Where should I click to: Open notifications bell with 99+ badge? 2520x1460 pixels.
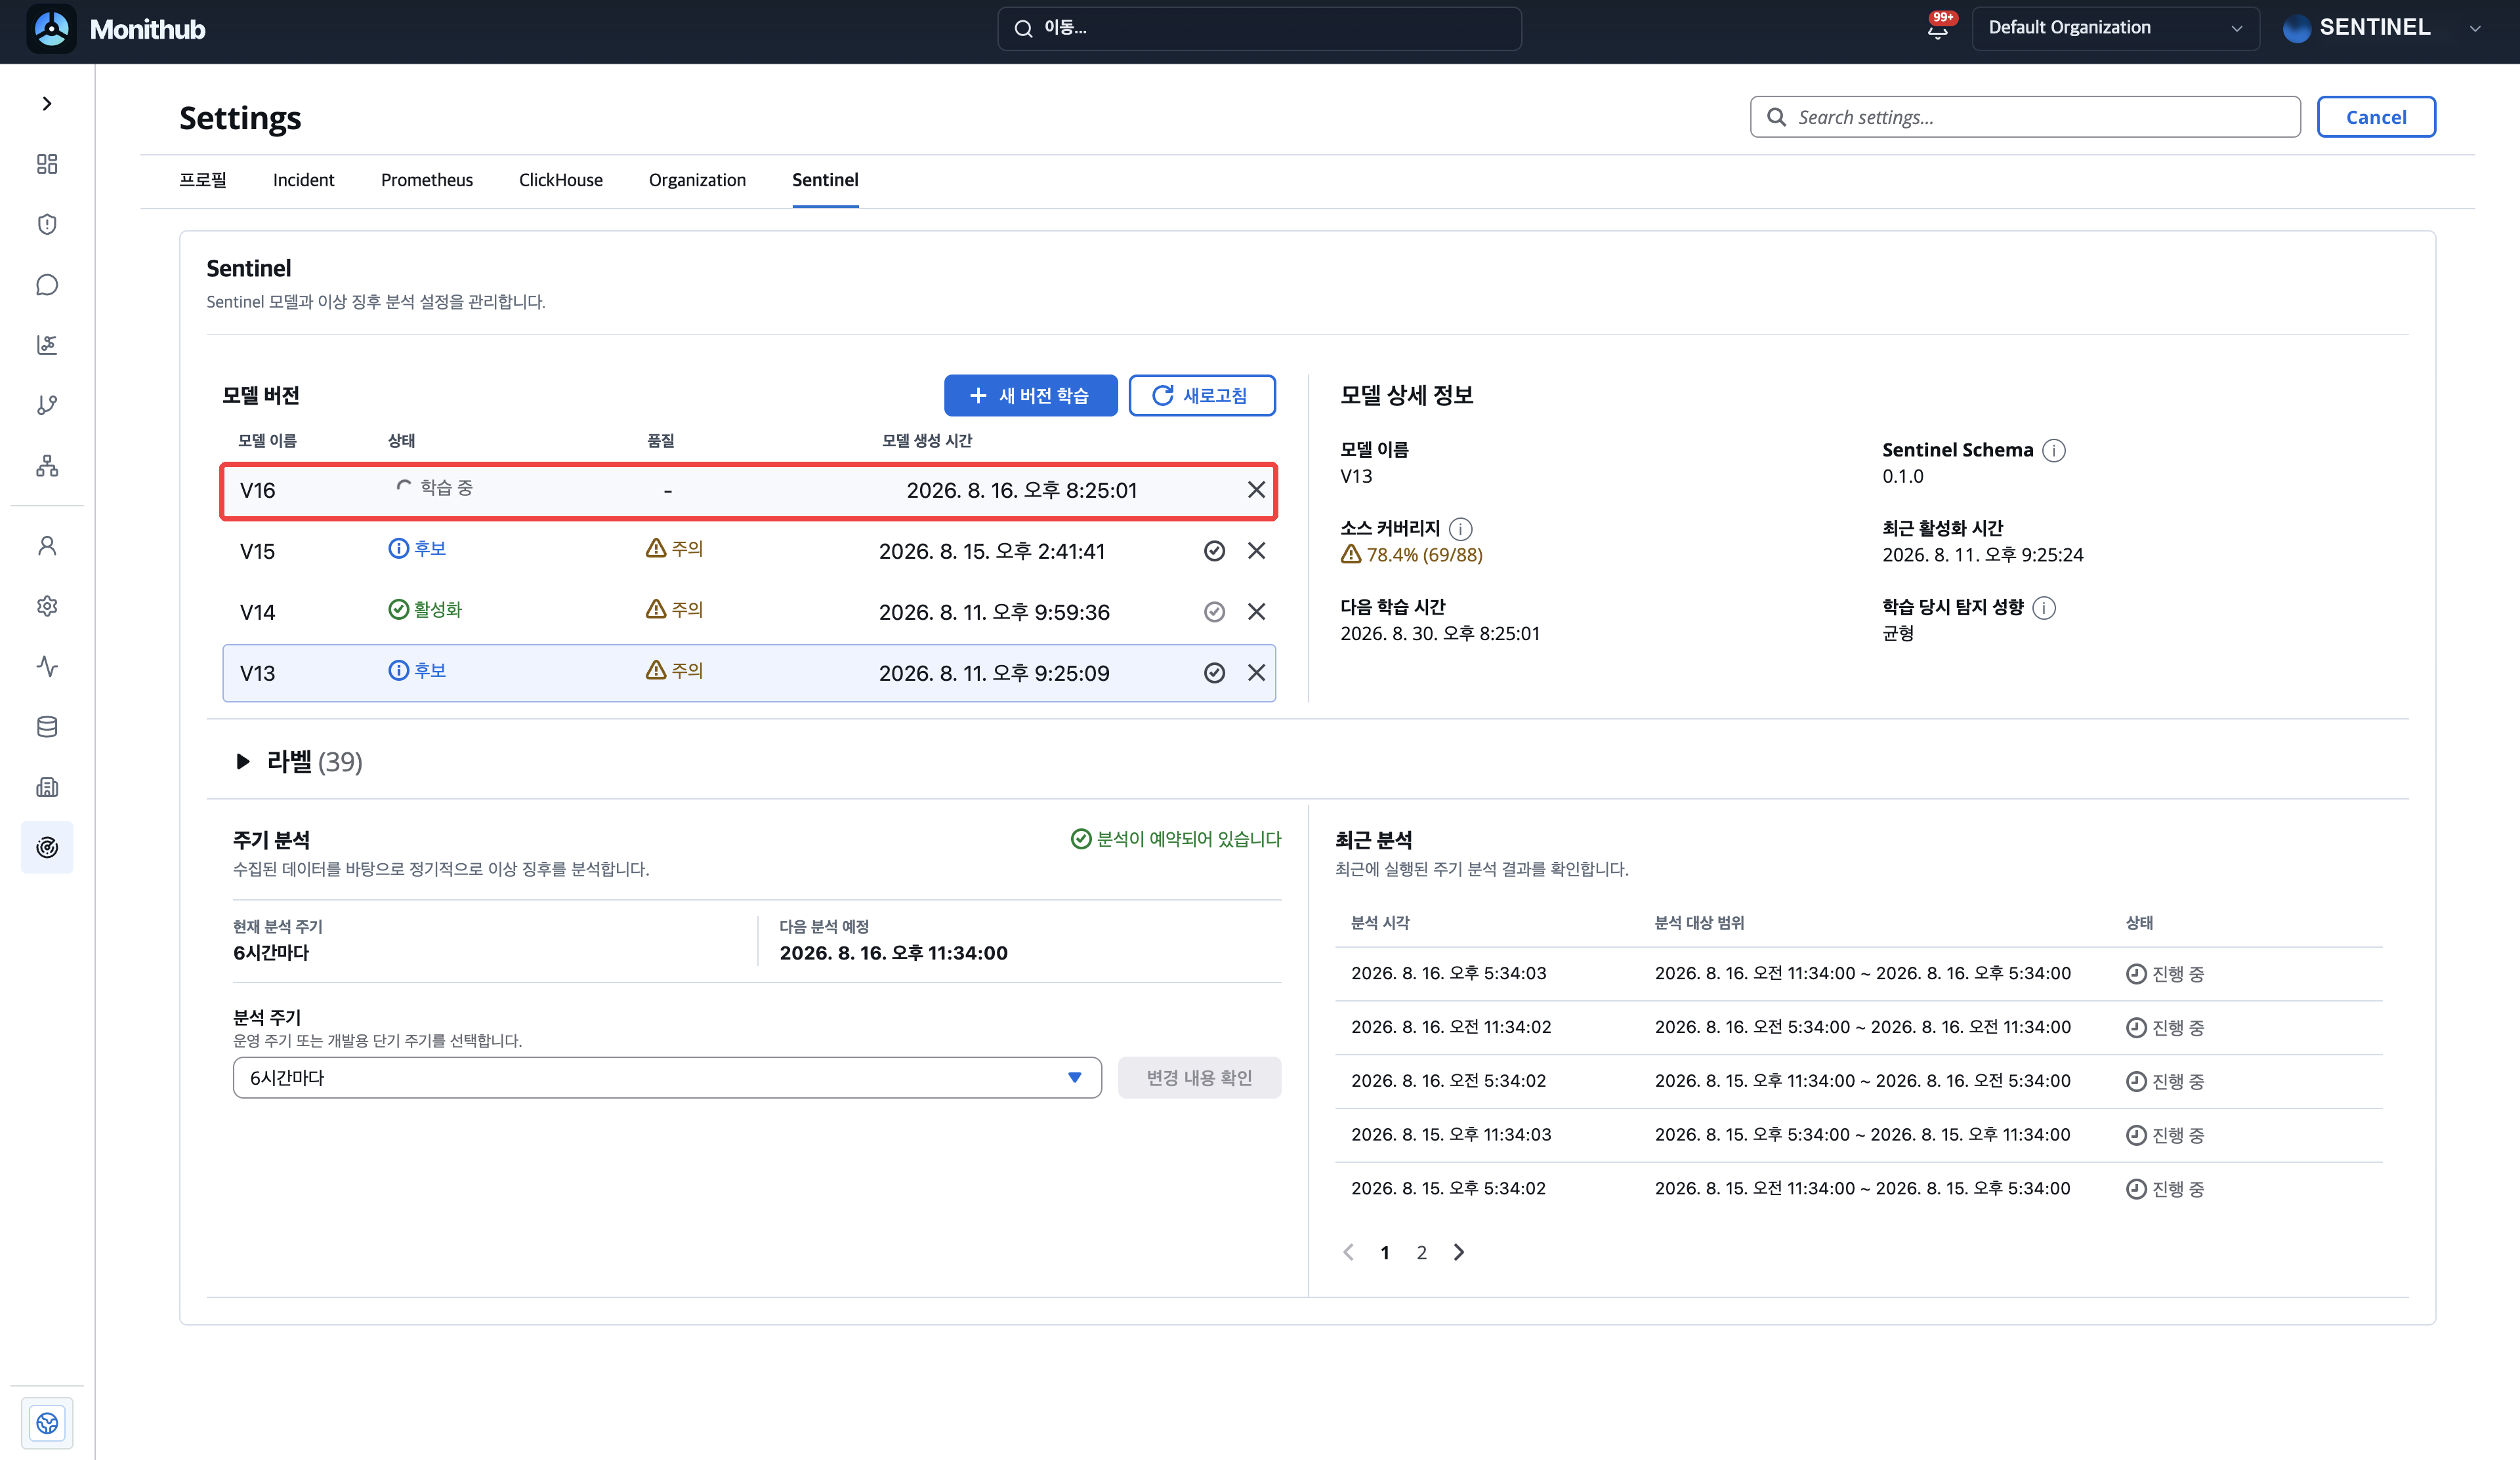(x=1939, y=28)
